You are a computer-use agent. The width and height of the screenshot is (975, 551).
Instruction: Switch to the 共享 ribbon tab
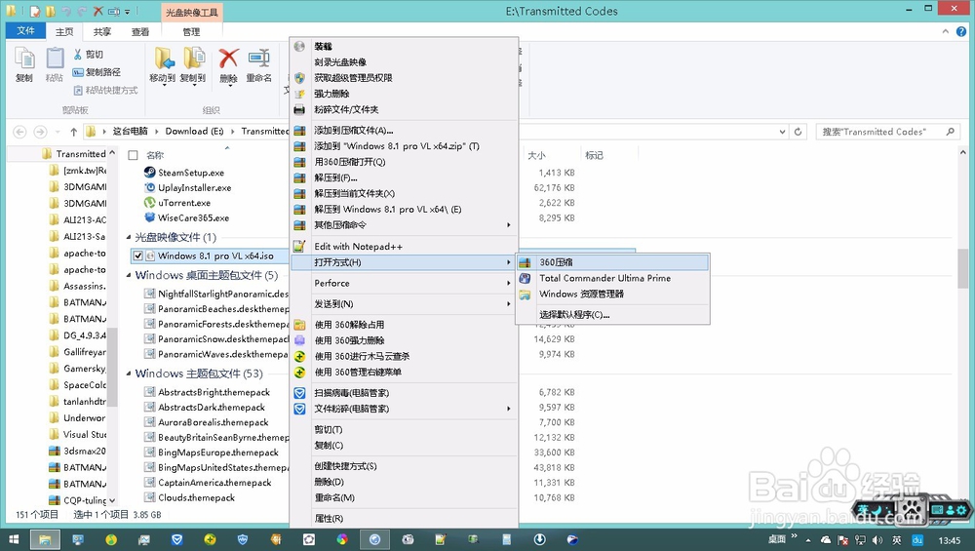tap(102, 32)
